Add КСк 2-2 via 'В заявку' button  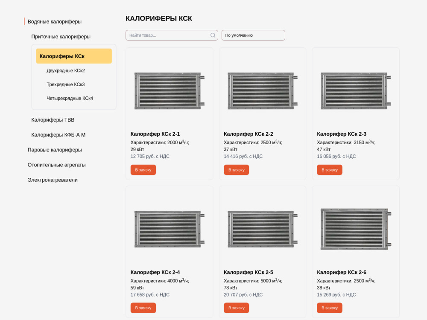pyautogui.click(x=237, y=170)
